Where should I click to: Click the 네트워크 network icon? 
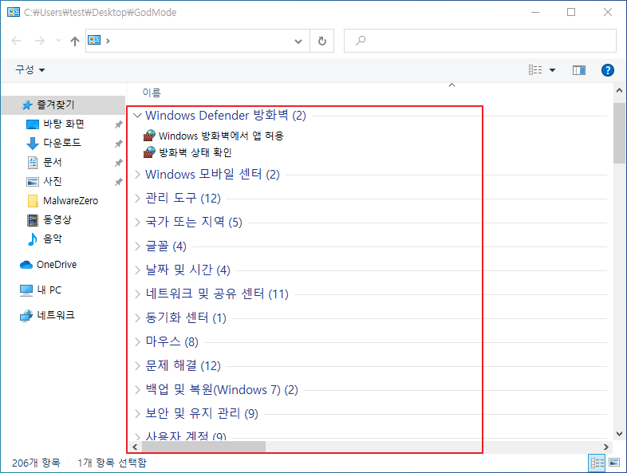coord(26,316)
